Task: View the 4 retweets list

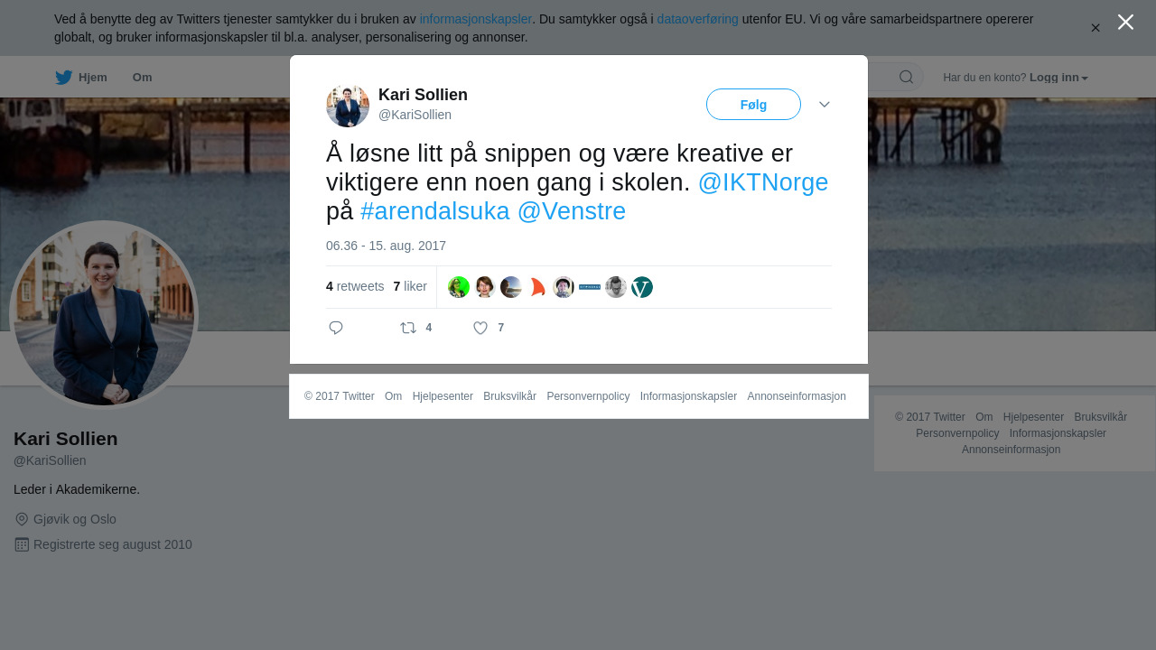Action: [355, 286]
